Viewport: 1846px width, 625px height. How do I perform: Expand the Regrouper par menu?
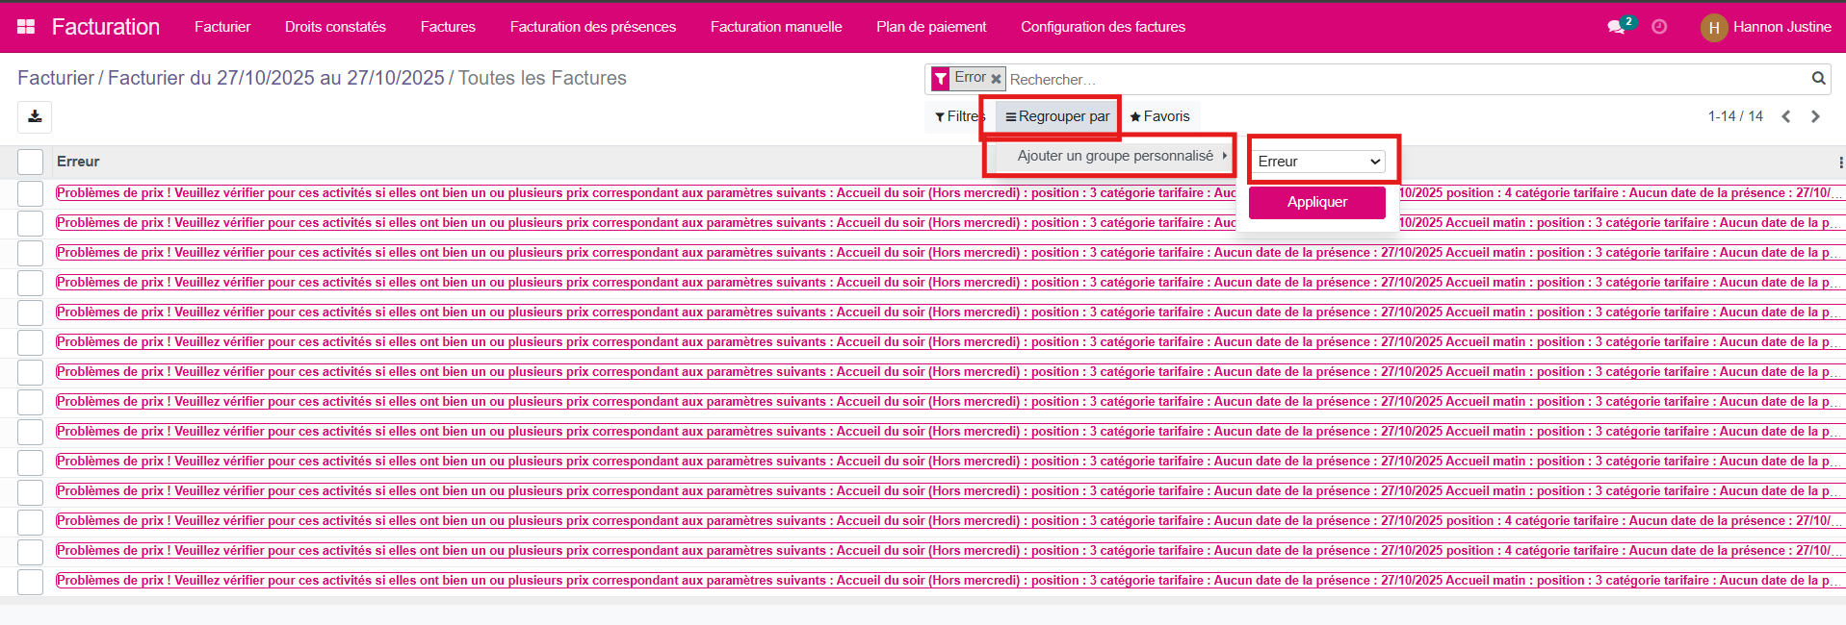pos(1057,116)
